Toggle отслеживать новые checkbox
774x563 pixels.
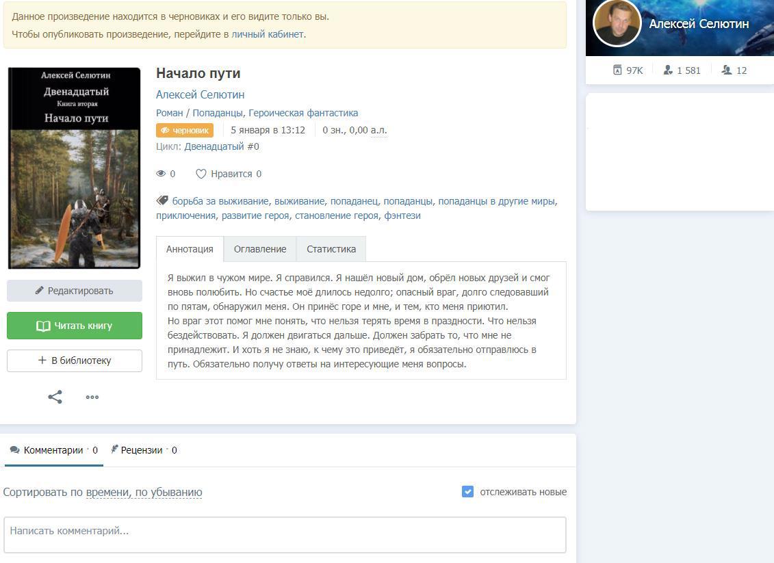(467, 491)
